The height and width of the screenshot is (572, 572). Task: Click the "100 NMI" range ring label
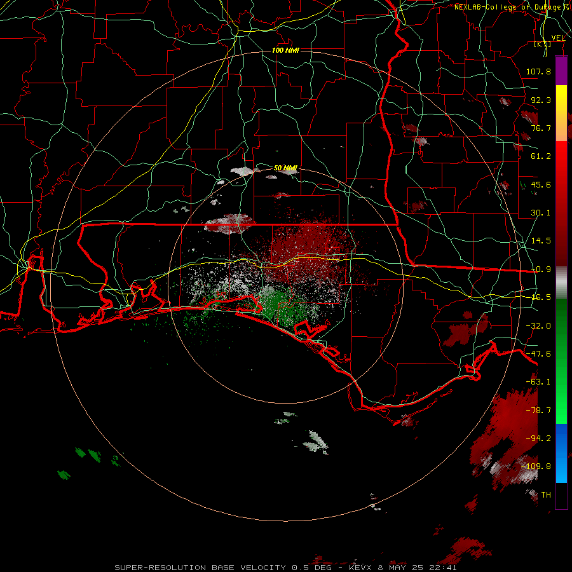click(285, 50)
